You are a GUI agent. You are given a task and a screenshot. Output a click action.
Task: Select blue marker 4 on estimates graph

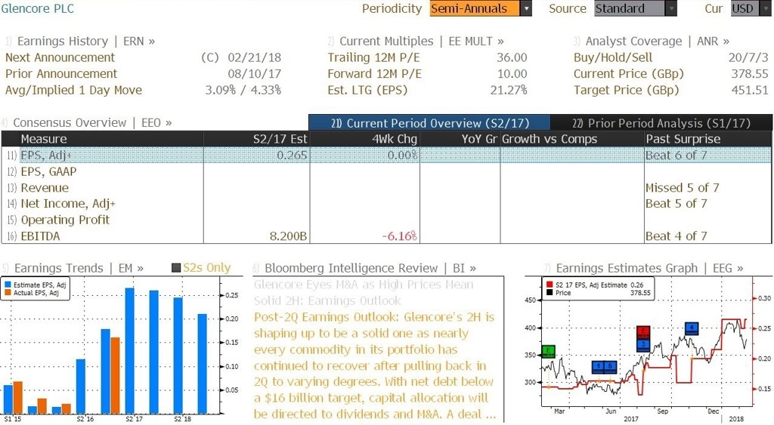click(x=692, y=328)
